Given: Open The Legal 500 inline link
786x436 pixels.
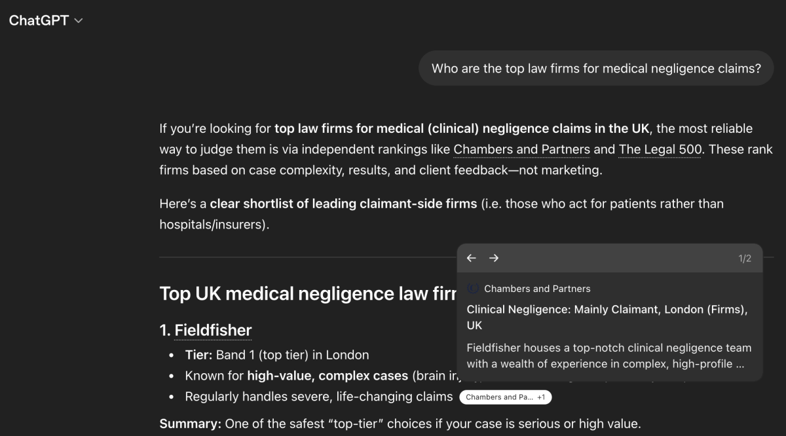Looking at the screenshot, I should click(x=660, y=149).
